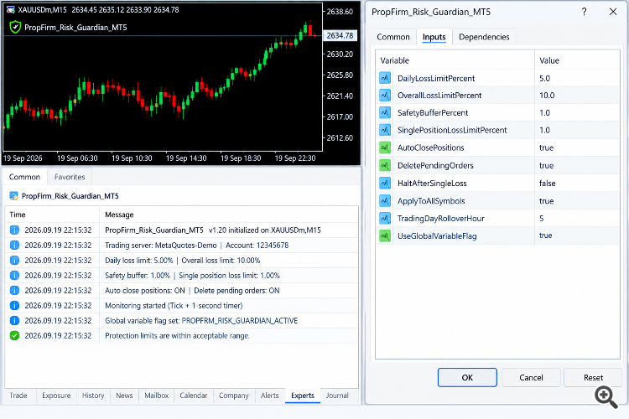Toggle the ApplyToAllSymbols value true
The width and height of the screenshot is (629, 419).
coord(546,201)
